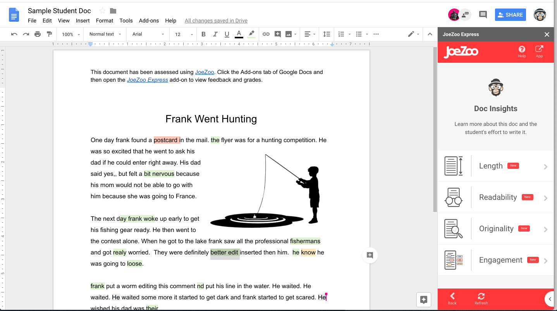
Task: Move the document using the folder icon
Action: pos(113,11)
